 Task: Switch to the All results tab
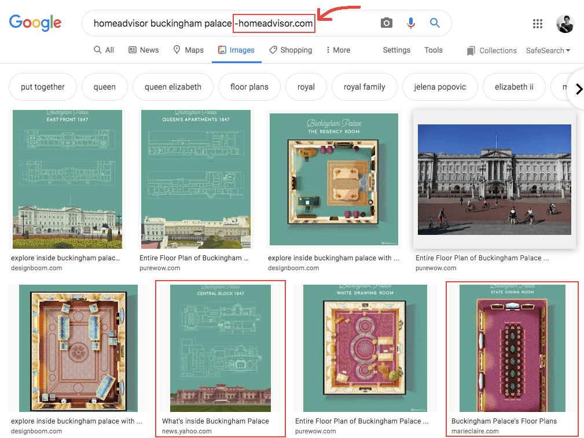(104, 50)
